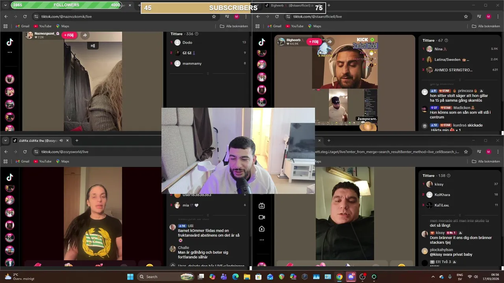Open Google Chrome from the taskbar

click(x=339, y=277)
